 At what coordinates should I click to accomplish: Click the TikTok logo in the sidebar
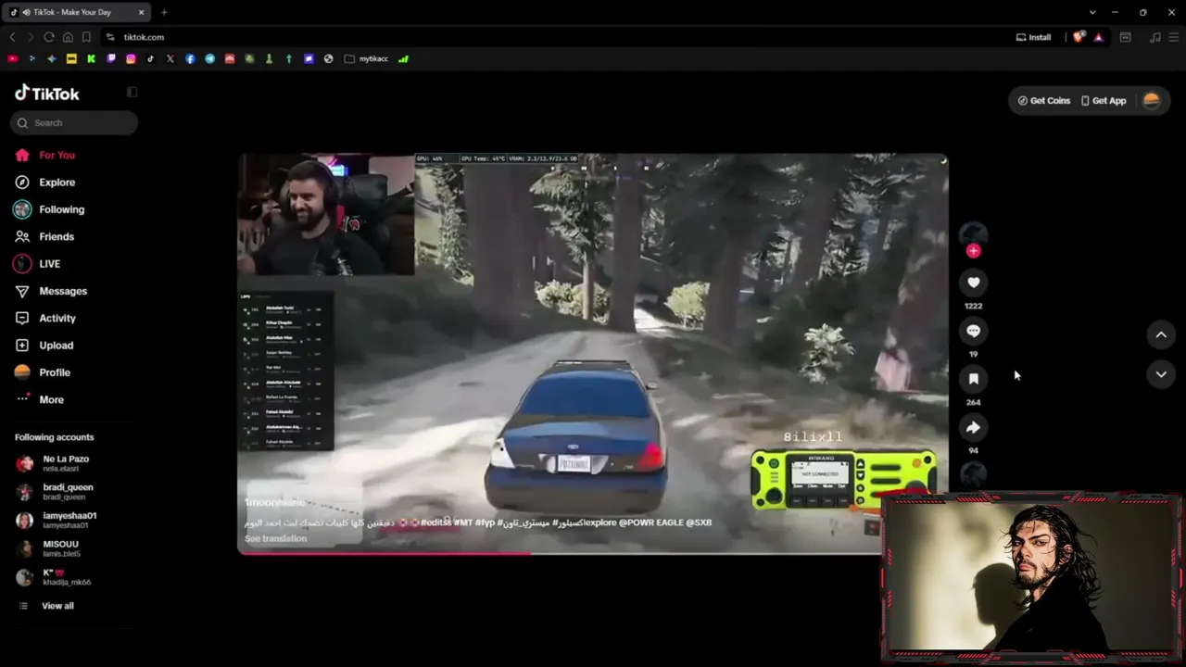pos(47,93)
